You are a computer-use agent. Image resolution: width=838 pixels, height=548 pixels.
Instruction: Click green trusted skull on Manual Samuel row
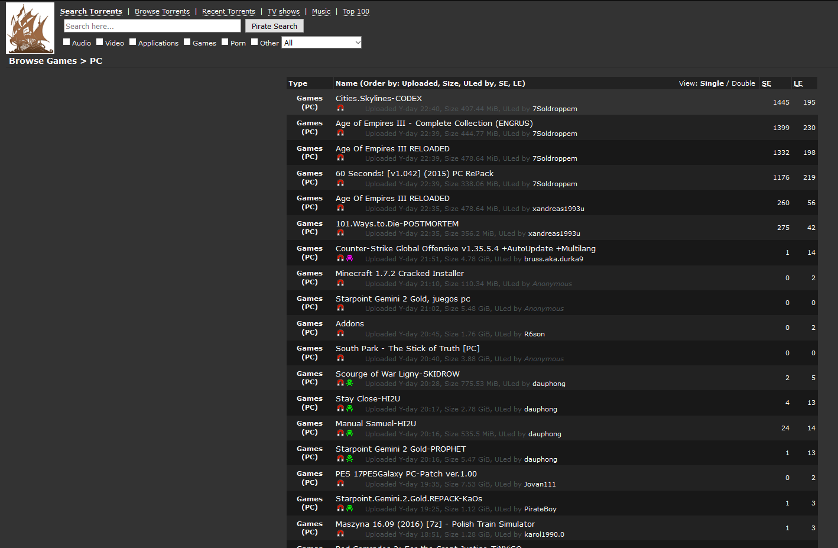click(350, 433)
